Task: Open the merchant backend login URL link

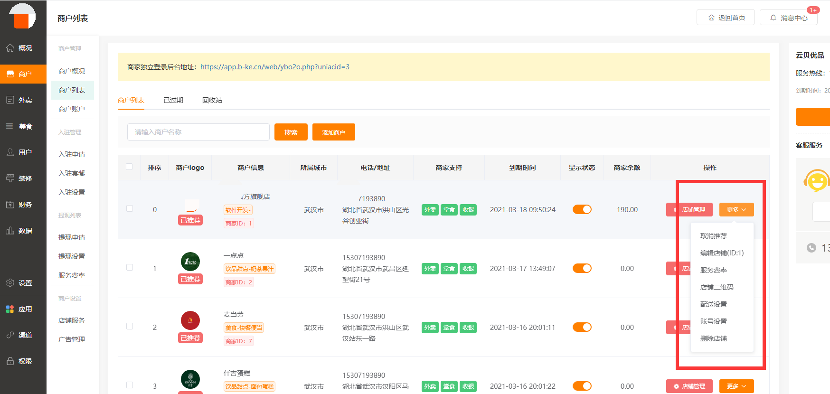Action: pos(274,67)
